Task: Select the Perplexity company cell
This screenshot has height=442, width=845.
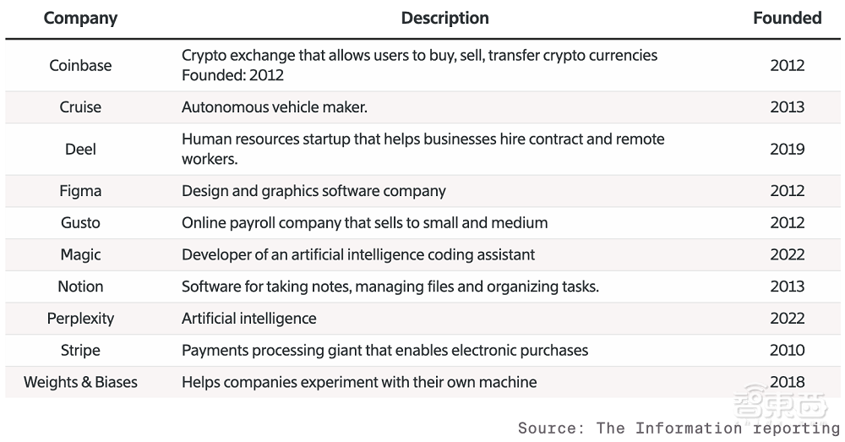Action: 80,319
